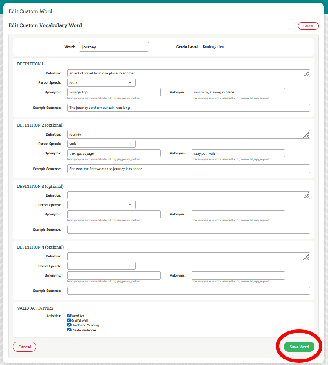Click the Word field containing journey
This screenshot has width=328, height=365.
click(114, 47)
